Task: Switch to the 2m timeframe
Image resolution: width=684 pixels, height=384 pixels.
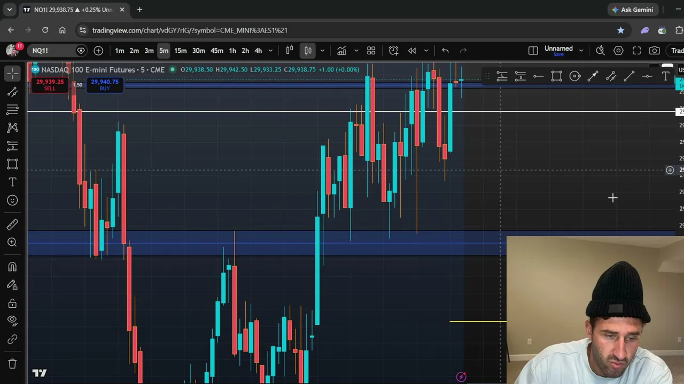Action: click(134, 51)
